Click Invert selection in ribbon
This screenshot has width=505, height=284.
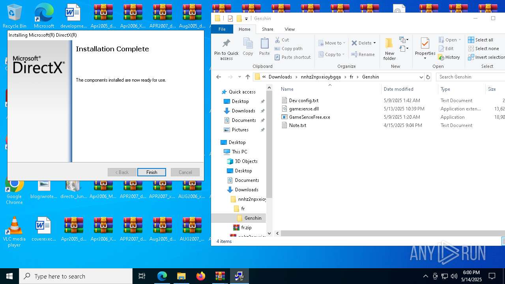click(486, 57)
